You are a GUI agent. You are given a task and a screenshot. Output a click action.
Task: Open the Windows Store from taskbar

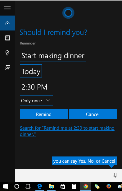63,186
